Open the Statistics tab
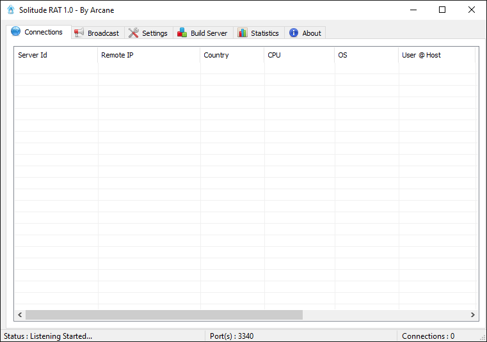 [x=264, y=33]
